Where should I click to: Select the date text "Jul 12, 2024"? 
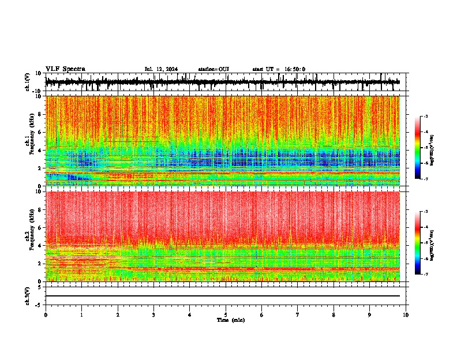161,69
